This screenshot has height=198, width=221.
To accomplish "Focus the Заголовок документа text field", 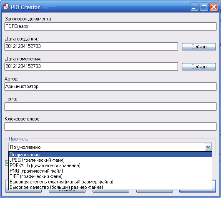I will [110, 26].
